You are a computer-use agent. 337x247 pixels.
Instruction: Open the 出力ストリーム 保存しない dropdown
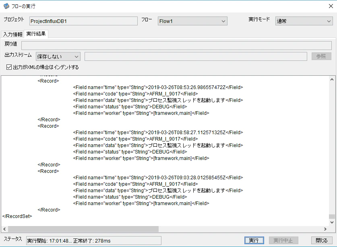(58, 56)
